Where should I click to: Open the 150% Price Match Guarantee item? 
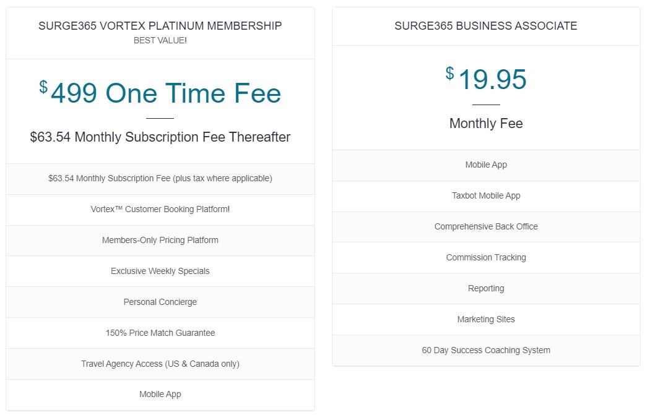click(160, 333)
